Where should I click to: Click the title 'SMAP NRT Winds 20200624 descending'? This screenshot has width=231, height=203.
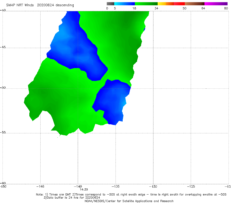pyautogui.click(x=40, y=5)
